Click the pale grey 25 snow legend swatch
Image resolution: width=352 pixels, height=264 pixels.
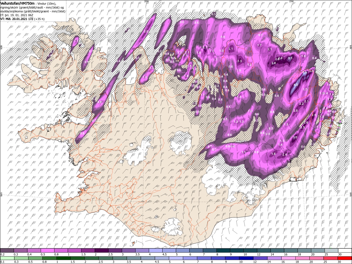(331, 251)
